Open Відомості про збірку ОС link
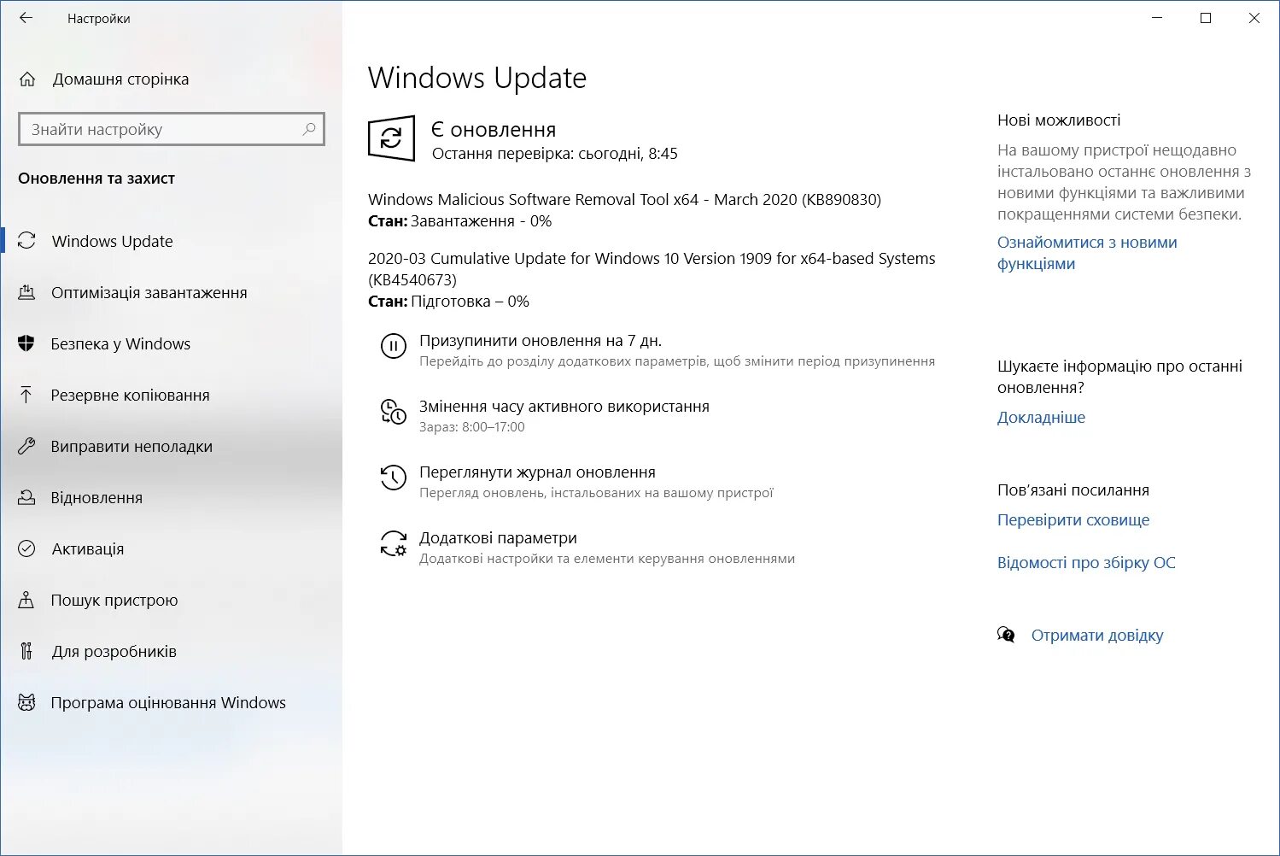The height and width of the screenshot is (856, 1280). coord(1086,562)
